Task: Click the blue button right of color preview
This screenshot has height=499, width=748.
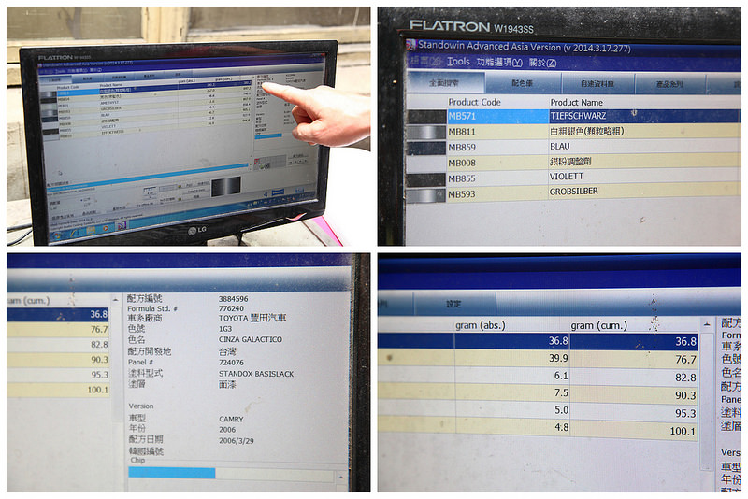Action: pyautogui.click(x=278, y=192)
